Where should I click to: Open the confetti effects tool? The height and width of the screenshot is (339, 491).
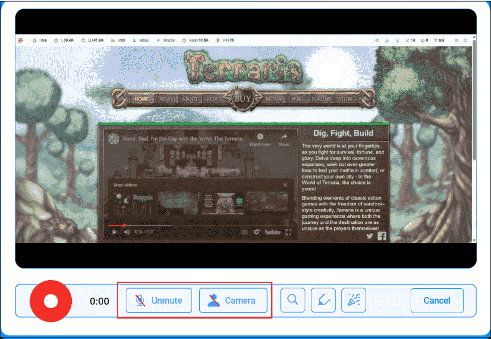[x=353, y=300]
